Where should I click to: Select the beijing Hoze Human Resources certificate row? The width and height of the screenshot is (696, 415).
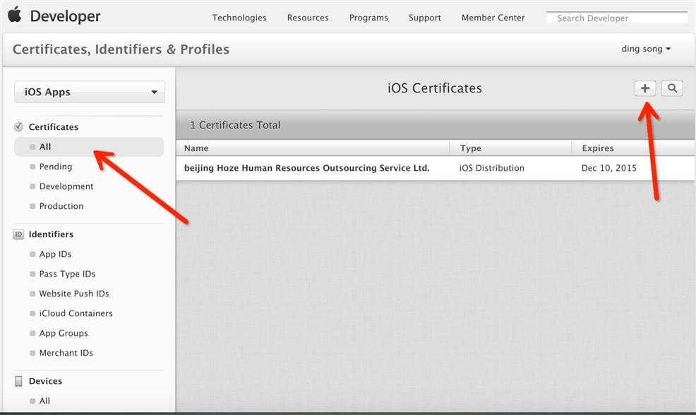coord(435,168)
